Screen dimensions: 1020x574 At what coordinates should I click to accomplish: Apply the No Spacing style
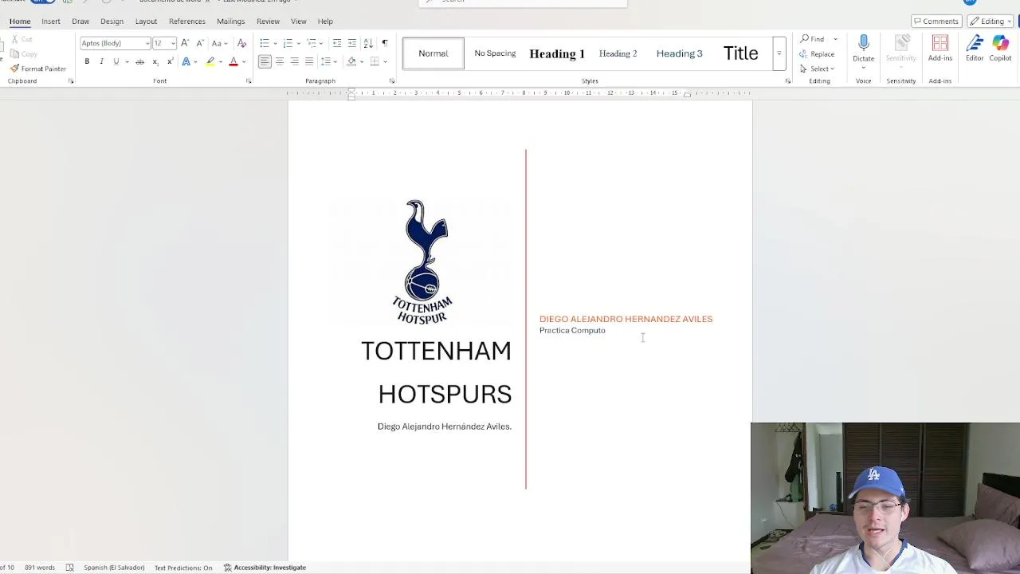tap(495, 53)
